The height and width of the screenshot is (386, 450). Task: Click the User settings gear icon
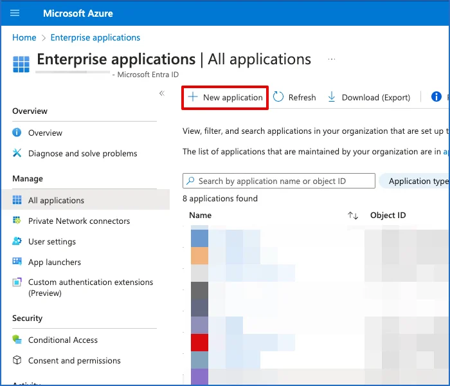tap(17, 241)
